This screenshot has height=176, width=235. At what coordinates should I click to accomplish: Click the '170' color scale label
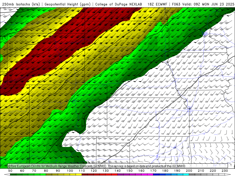tap(153, 171)
